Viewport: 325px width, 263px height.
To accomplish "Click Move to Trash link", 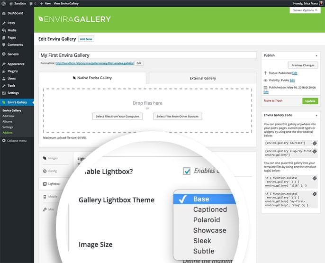I will [273, 101].
